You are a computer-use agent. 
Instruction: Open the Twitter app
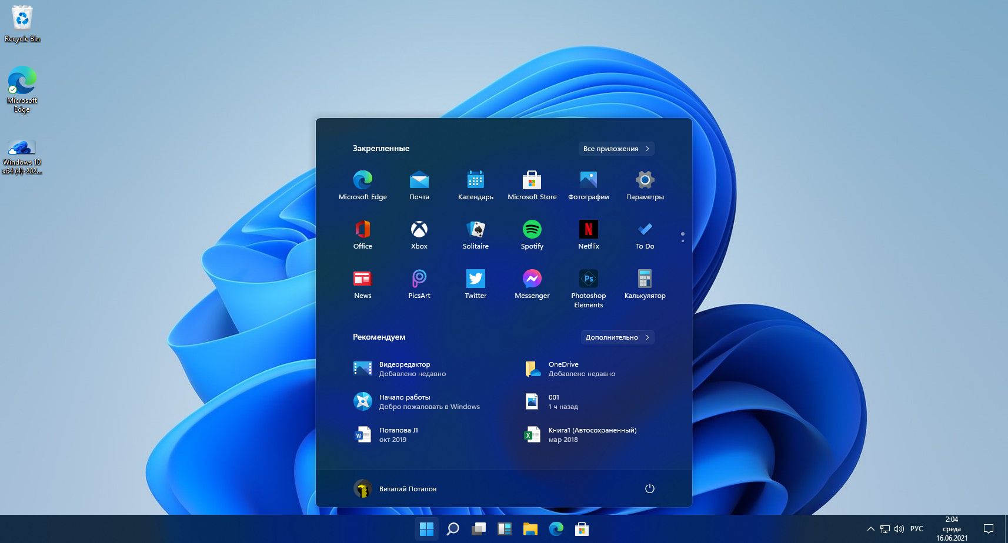coord(476,284)
